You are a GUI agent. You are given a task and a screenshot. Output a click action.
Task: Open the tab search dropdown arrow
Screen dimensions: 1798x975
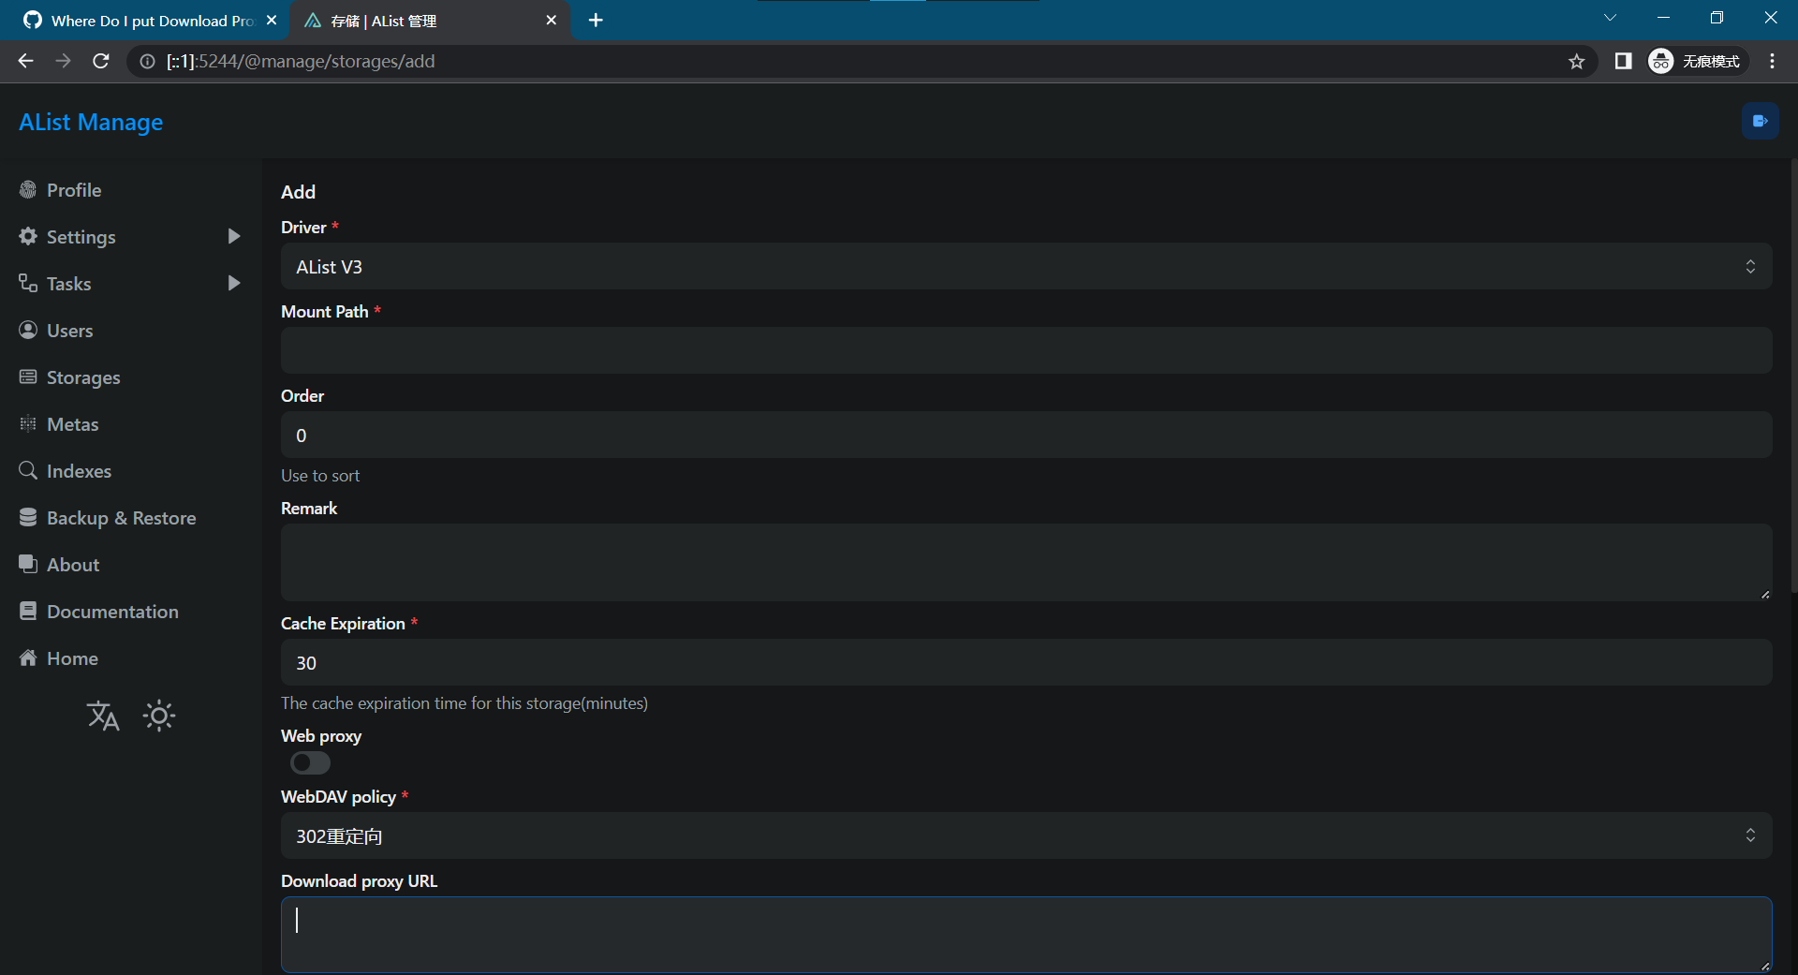(1610, 18)
